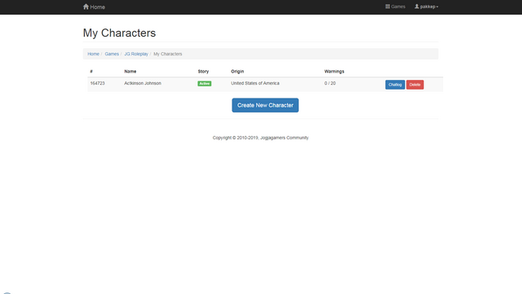Open the JG Roleplay breadcrumb link
This screenshot has width=522, height=294.
(136, 54)
